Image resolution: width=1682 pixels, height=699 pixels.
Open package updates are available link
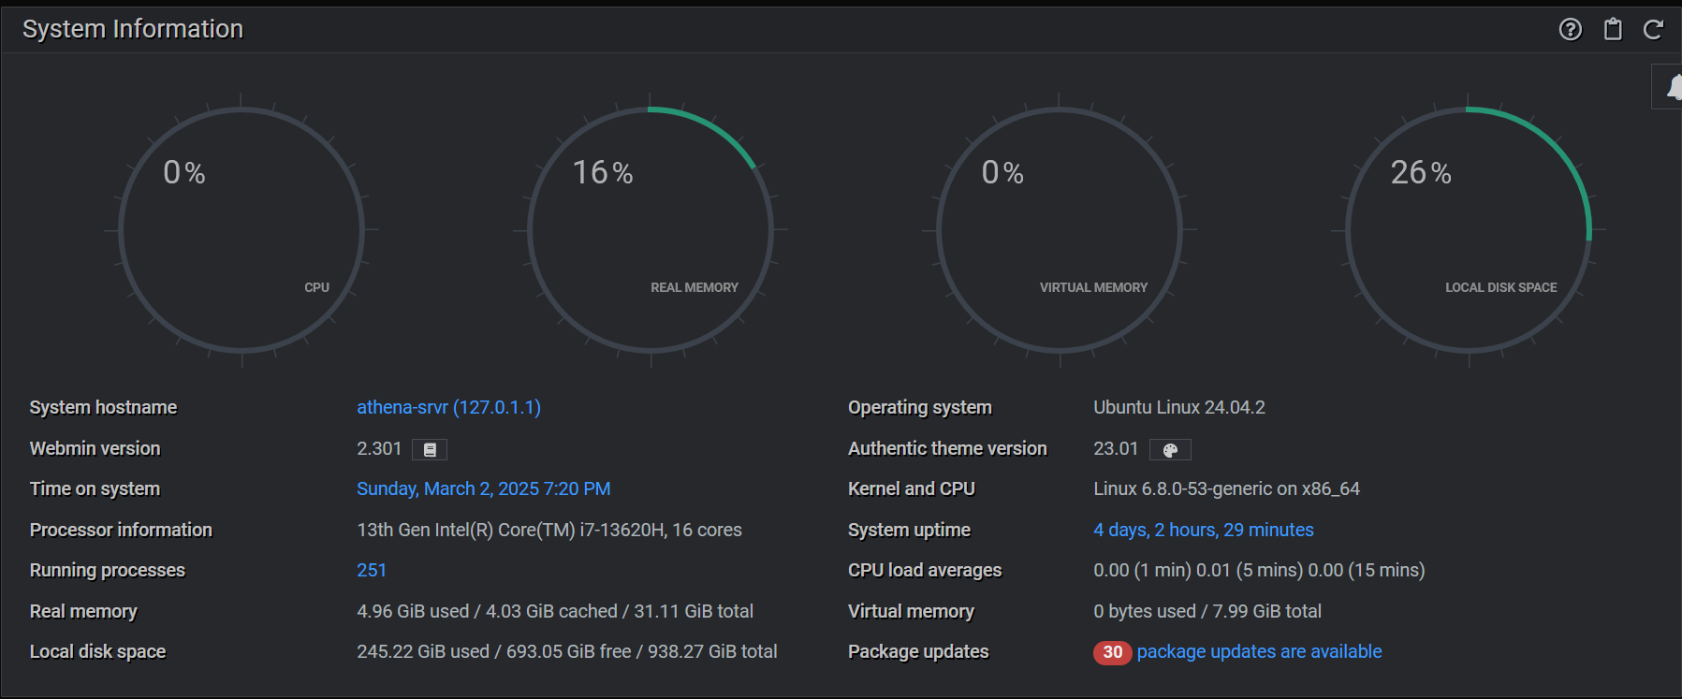[1259, 651]
